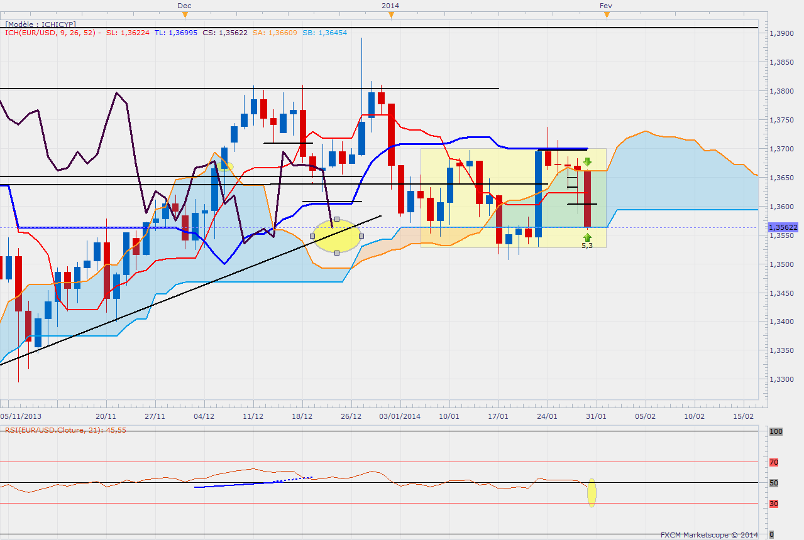Image resolution: width=804 pixels, height=540 pixels.
Task: Select the last large red candle near 31/01
Action: click(x=587, y=199)
